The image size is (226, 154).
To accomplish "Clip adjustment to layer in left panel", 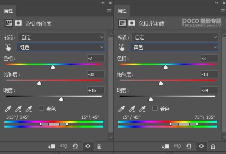I will point(52,146).
